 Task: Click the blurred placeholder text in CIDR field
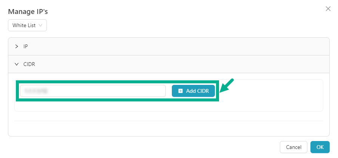(37, 91)
